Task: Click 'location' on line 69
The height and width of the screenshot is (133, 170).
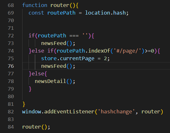Action: [x=98, y=13]
